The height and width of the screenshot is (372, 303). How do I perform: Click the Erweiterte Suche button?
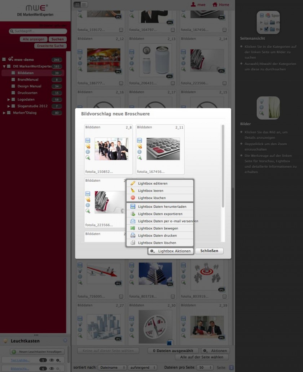50,46
